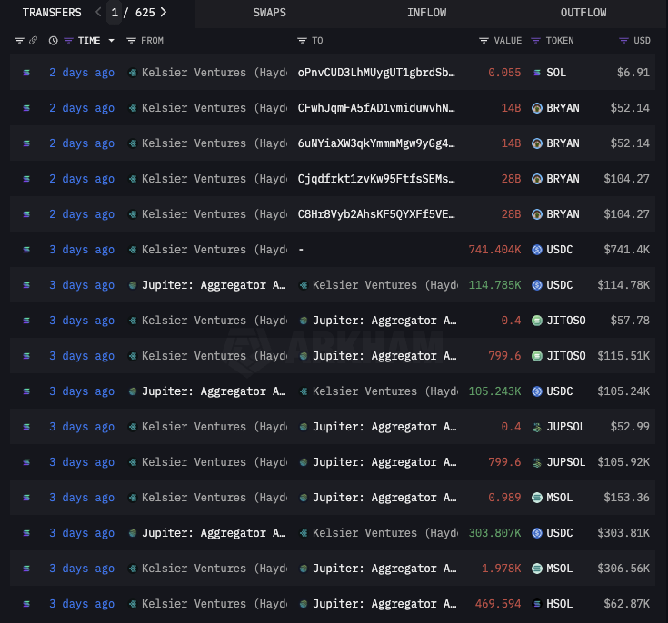The height and width of the screenshot is (623, 668).
Task: Open Jupiter Aggregator sender in 303.807K row
Action: (x=214, y=533)
